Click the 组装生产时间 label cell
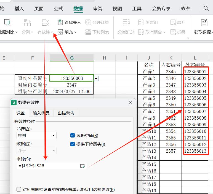The width and height of the screenshot is (213, 194). pyautogui.click(x=32, y=91)
